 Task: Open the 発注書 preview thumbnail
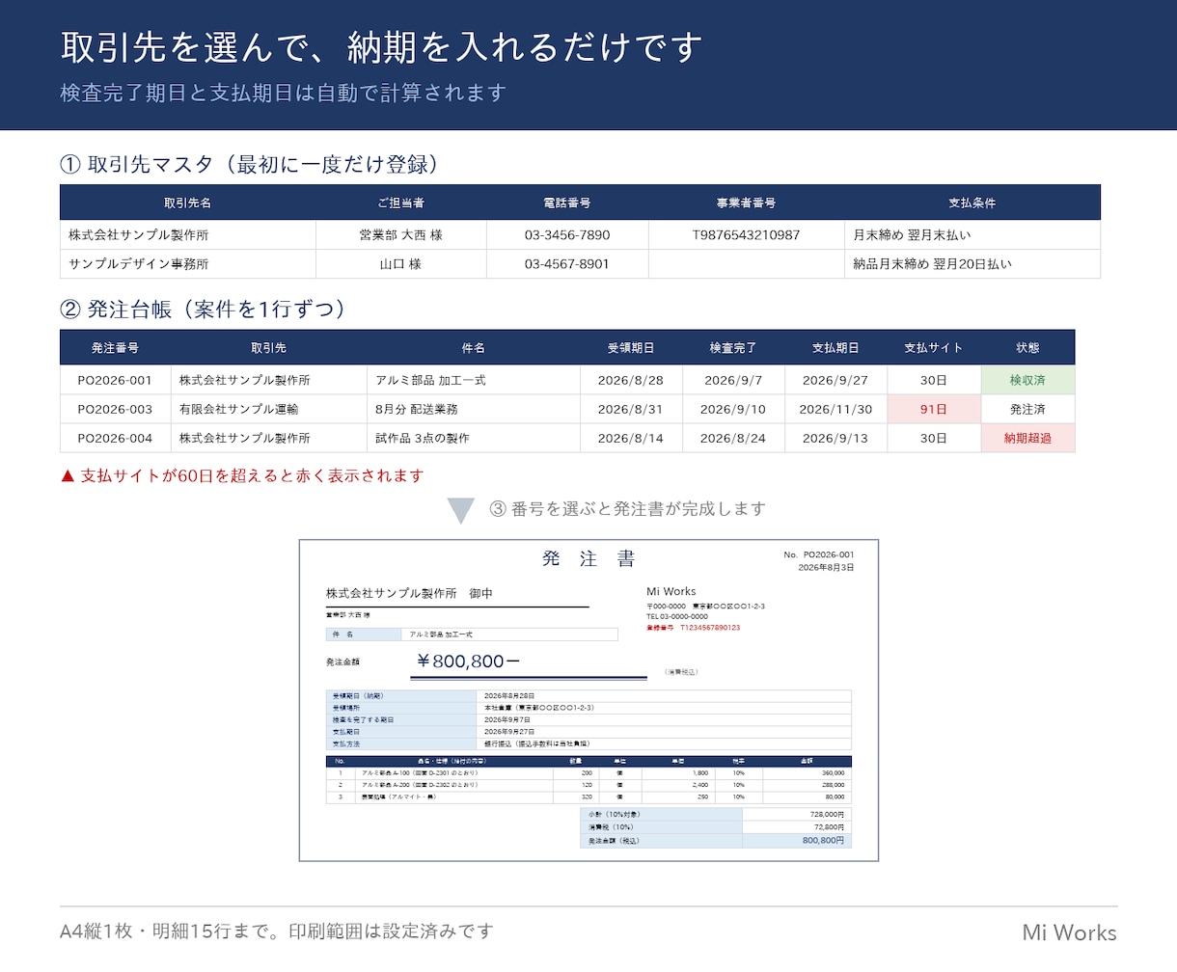pos(588,700)
